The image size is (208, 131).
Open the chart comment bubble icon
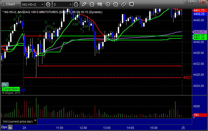131,4
